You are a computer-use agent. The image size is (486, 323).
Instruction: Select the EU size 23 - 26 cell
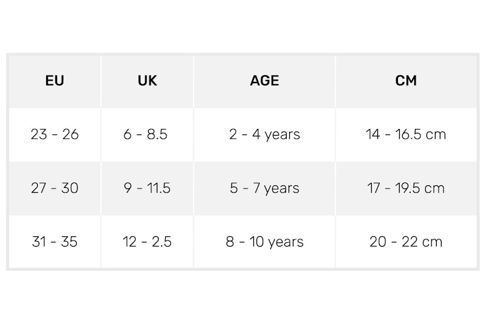pos(55,135)
